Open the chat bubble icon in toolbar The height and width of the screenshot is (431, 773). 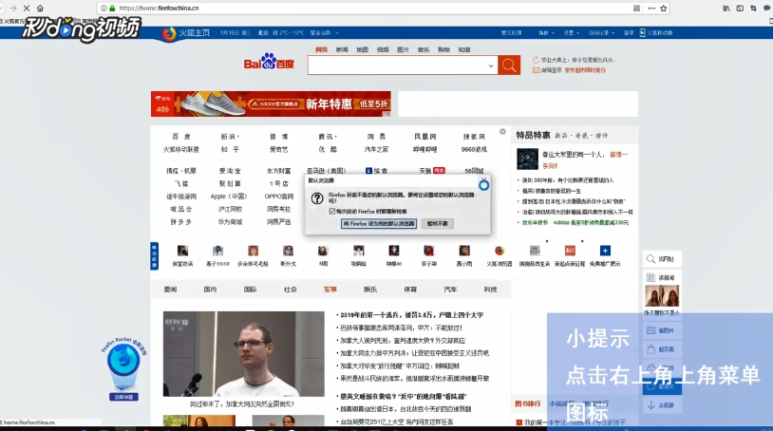pyautogui.click(x=766, y=9)
